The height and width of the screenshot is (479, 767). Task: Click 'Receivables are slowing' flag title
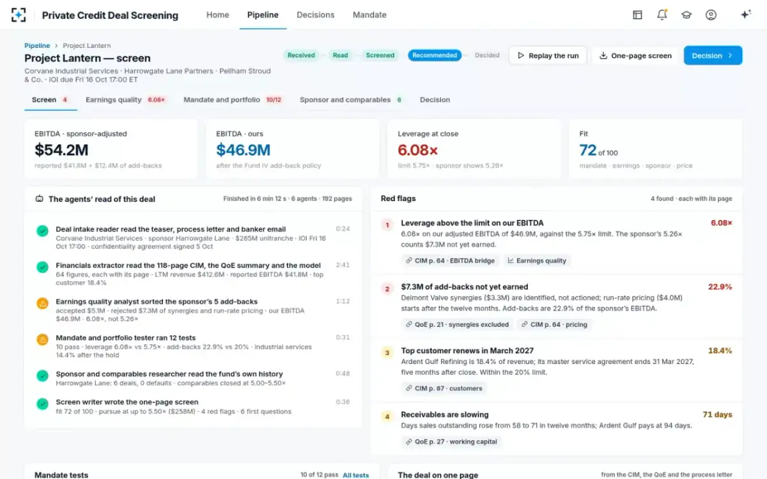click(x=445, y=414)
